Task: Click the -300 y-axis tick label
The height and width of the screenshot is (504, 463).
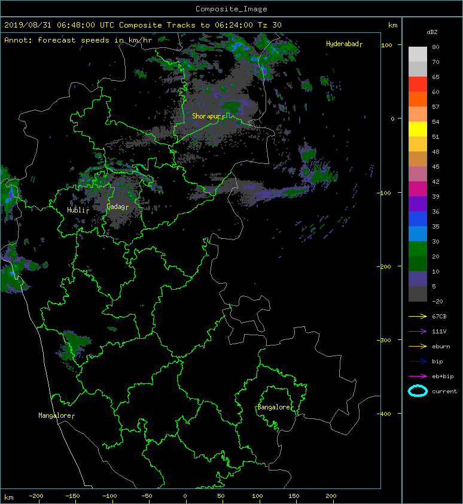Action: (x=383, y=340)
